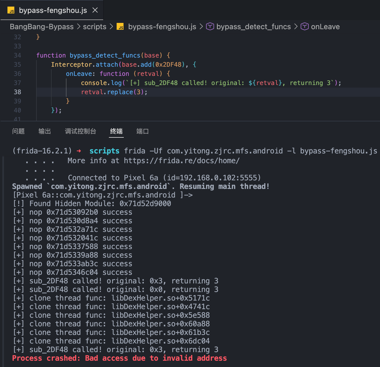This screenshot has height=367, width=380.
Task: Switch to the 调试控制台 panel tab
Action: (x=81, y=131)
